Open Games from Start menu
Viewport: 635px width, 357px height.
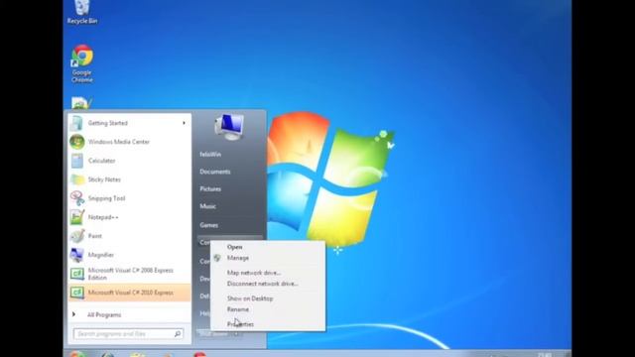point(209,225)
